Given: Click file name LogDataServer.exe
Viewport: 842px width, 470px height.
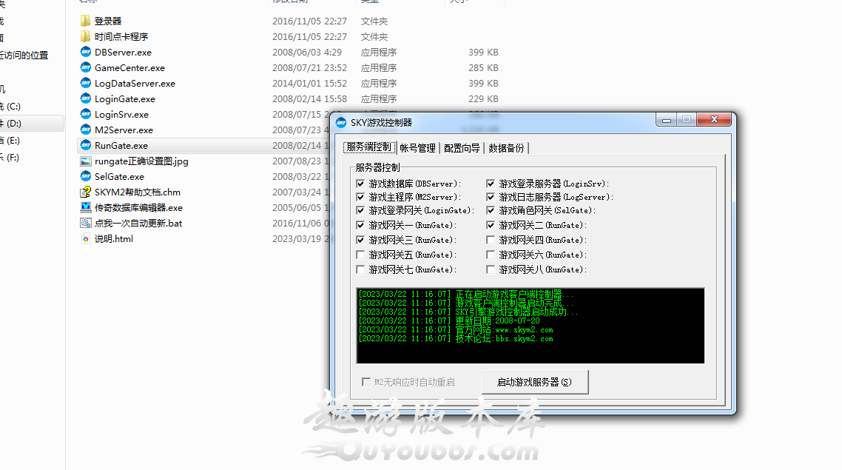Looking at the screenshot, I should [135, 83].
